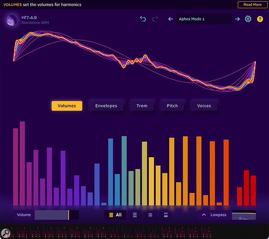
Task: Click the last red harmonic bar
Action: click(253, 190)
